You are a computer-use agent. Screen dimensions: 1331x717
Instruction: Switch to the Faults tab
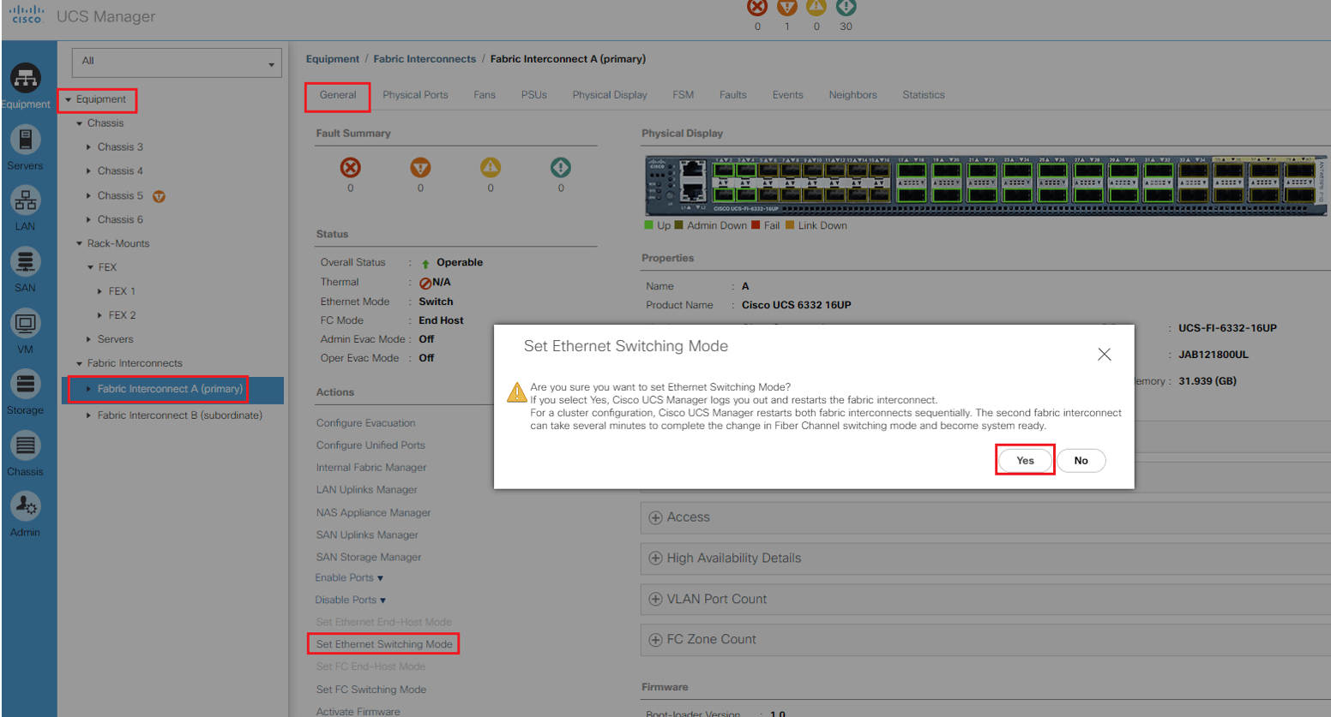tap(733, 95)
